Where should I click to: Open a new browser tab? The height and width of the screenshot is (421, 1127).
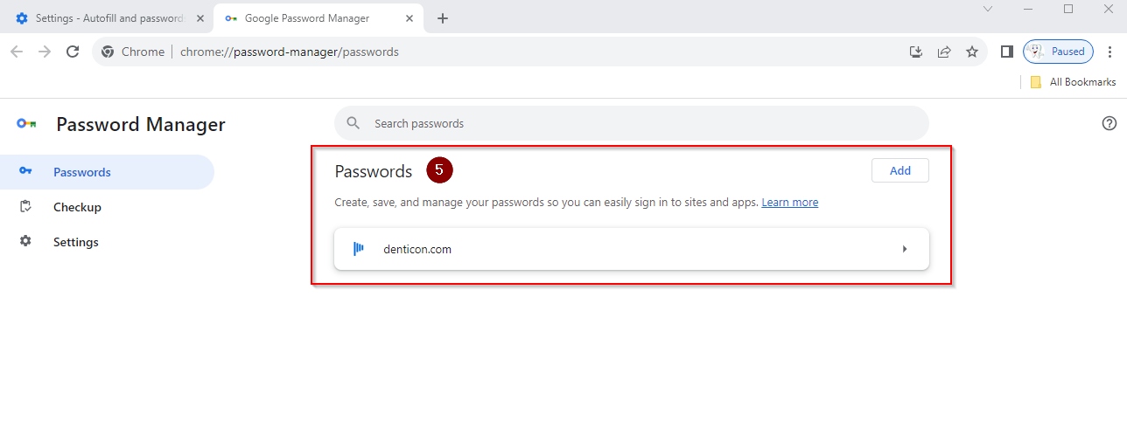point(443,18)
